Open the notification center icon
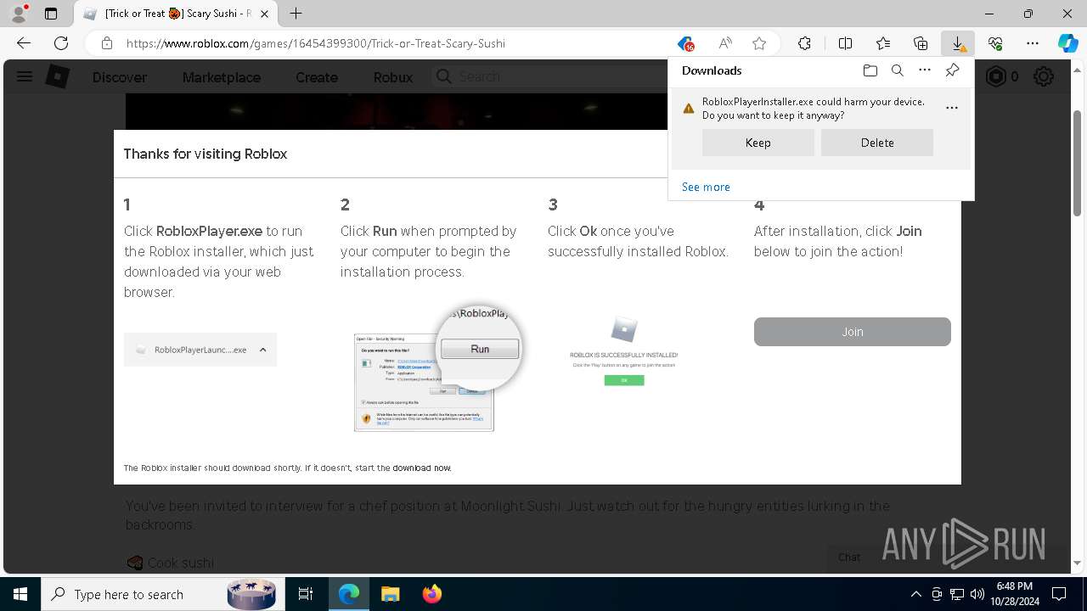Screen dimensions: 1087x611 (x=1059, y=594)
